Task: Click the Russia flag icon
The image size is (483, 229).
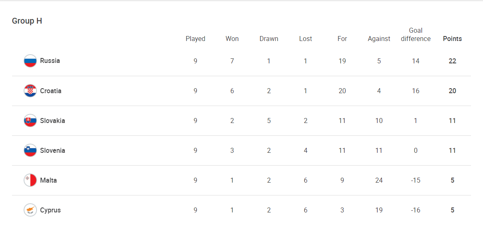Action: 30,61
